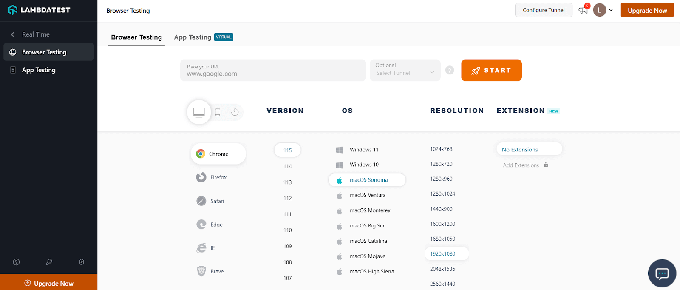Open the Select Tunnel dropdown
Screen dimensions: 680x290
pos(405,70)
